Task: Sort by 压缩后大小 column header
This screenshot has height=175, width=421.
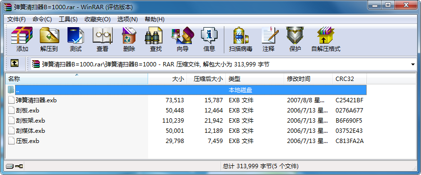Action: (x=206, y=79)
